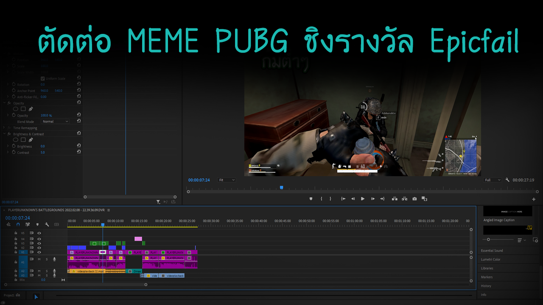This screenshot has width=543, height=305.
Task: Open the Markers panel
Action: pyautogui.click(x=487, y=277)
